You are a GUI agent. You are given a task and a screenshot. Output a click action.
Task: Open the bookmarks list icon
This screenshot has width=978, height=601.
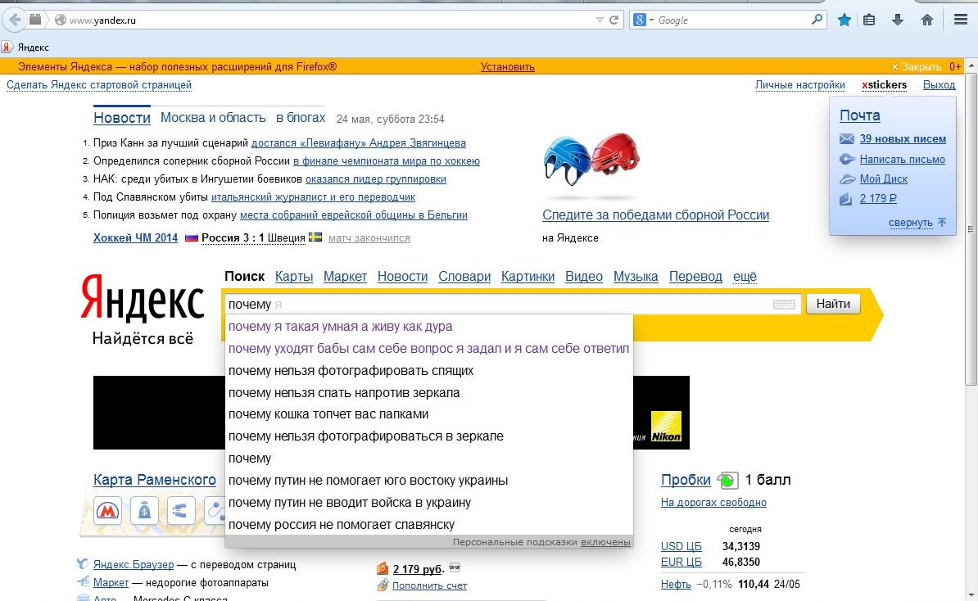869,20
